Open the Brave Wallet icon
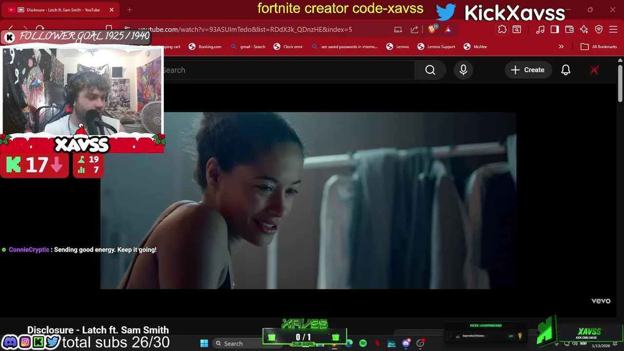The height and width of the screenshot is (351, 624). (x=569, y=29)
